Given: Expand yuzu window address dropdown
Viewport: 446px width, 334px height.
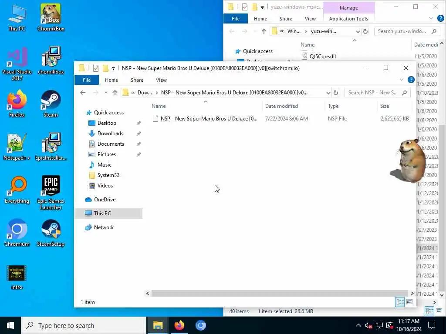Looking at the screenshot, I should pos(358,31).
